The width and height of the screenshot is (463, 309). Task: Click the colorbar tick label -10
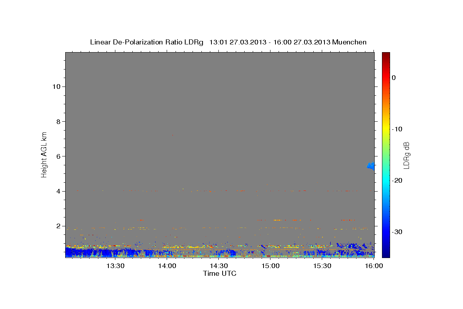(397, 129)
